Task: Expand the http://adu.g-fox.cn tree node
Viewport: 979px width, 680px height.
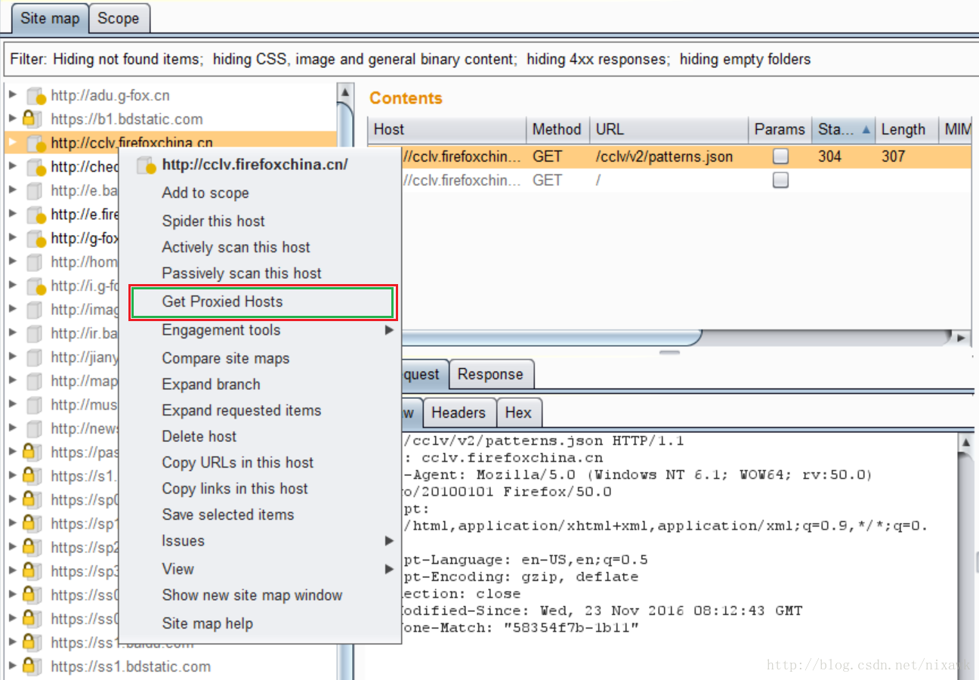Action: pyautogui.click(x=12, y=95)
